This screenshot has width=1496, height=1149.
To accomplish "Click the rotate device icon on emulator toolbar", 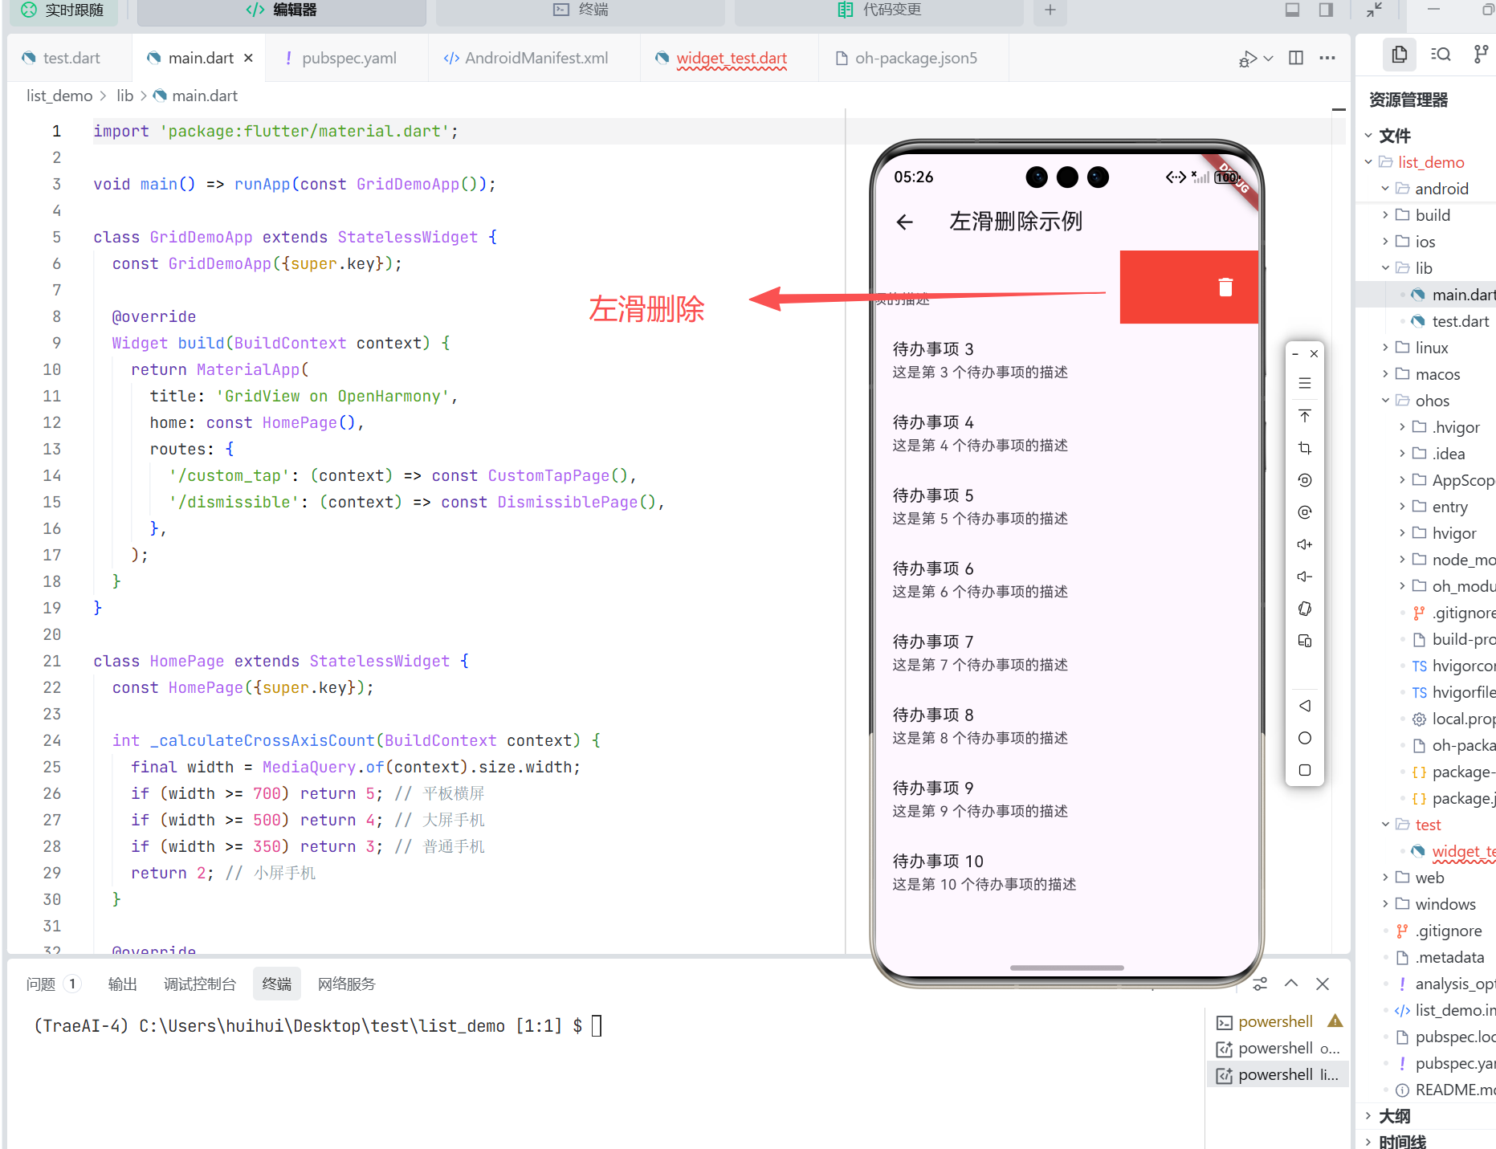I will click(1304, 609).
